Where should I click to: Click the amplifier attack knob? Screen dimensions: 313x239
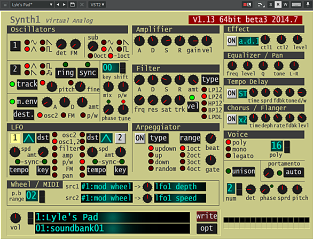click(139, 41)
